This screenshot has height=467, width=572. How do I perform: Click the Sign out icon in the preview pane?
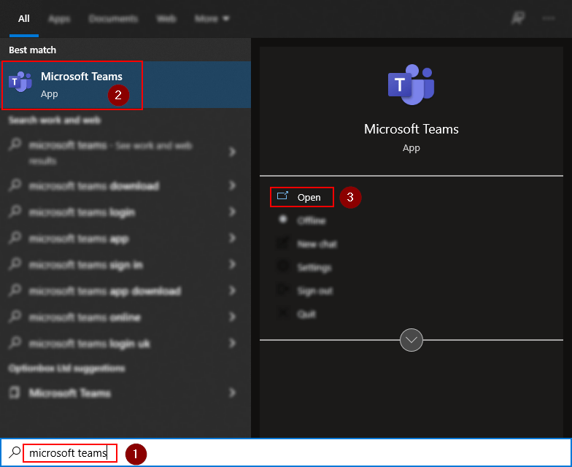[283, 290]
